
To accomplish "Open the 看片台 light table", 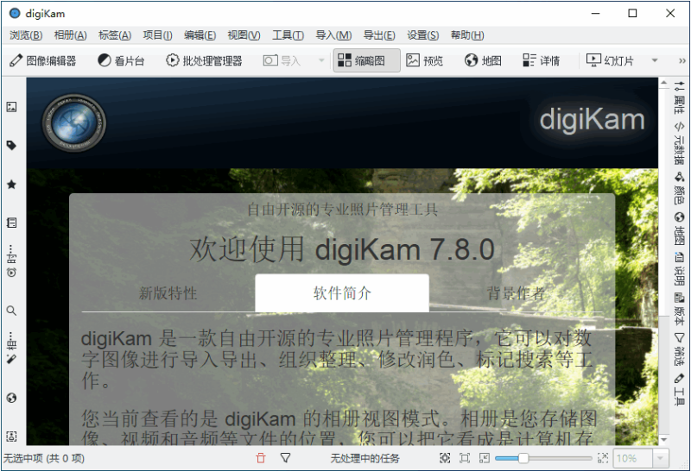I will pos(121,60).
